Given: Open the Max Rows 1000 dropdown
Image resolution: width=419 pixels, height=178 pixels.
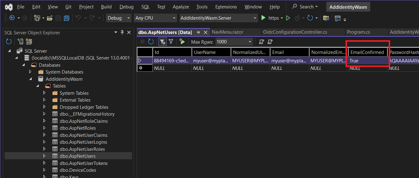Looking at the screenshot, I should click(250, 42).
